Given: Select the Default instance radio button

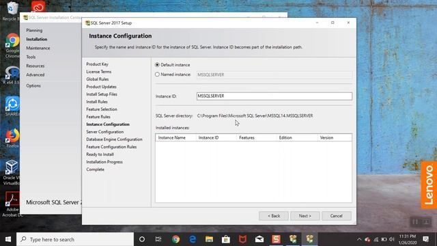Looking at the screenshot, I should [157, 65].
